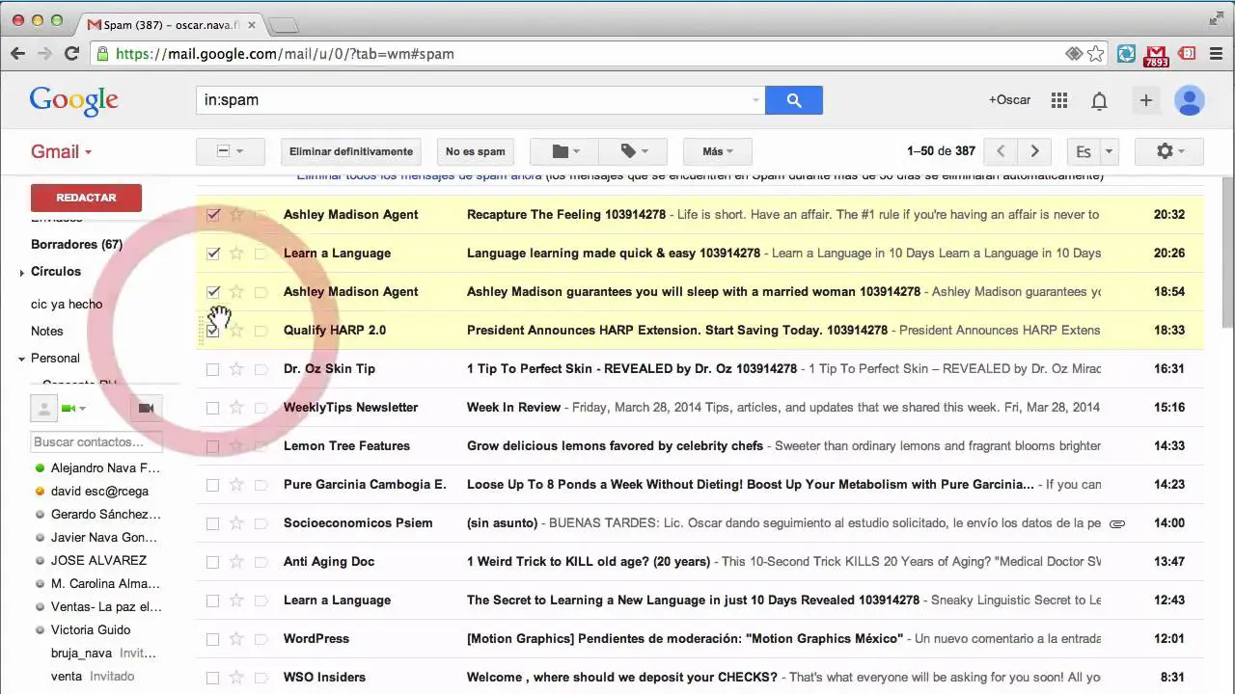Click the Google+ share plus button

pyautogui.click(x=1146, y=100)
